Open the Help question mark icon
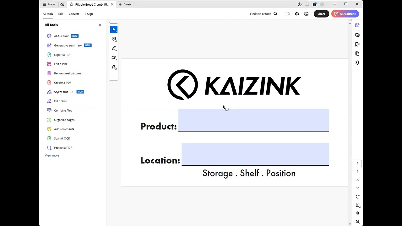 [x=299, y=4]
